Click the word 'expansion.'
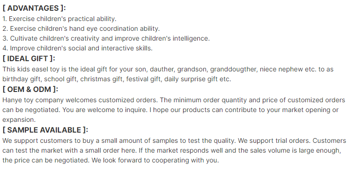Screen dimensions: 354x169 [19, 120]
